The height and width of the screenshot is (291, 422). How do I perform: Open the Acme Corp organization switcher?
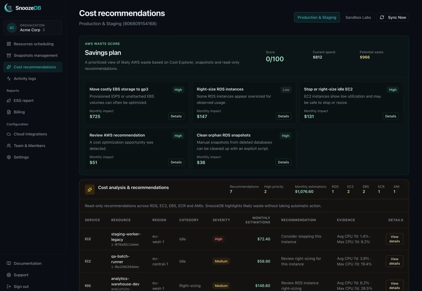(33, 28)
